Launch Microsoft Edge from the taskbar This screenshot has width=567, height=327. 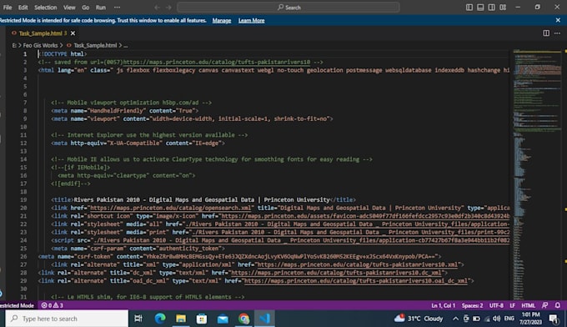click(160, 319)
